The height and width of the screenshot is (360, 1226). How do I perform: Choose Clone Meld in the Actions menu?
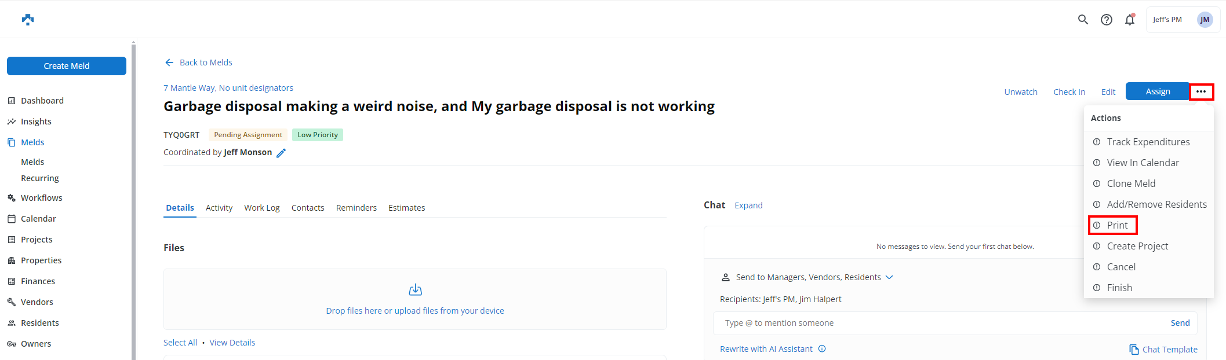pos(1130,183)
